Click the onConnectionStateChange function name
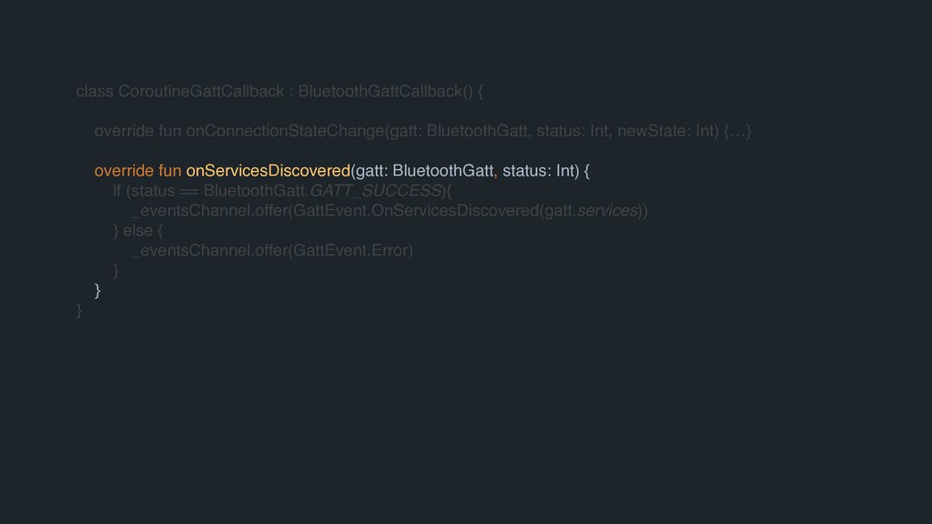The width and height of the screenshot is (932, 524). pos(285,131)
